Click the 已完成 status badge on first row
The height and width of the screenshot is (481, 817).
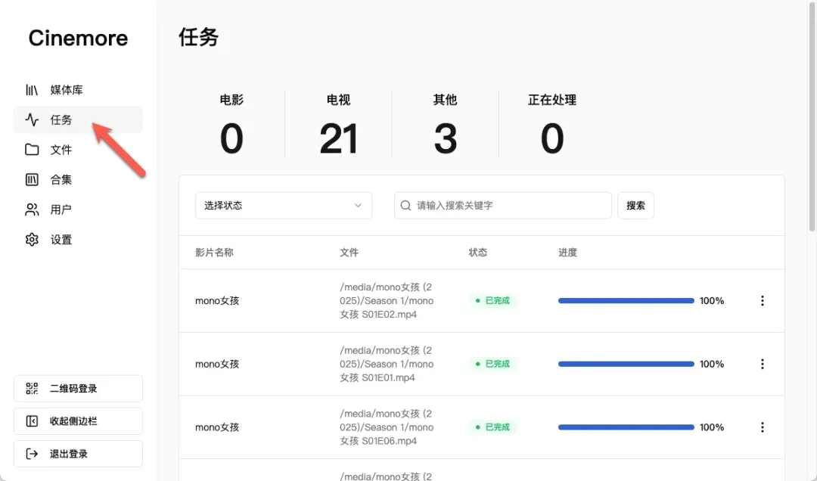[x=492, y=300]
